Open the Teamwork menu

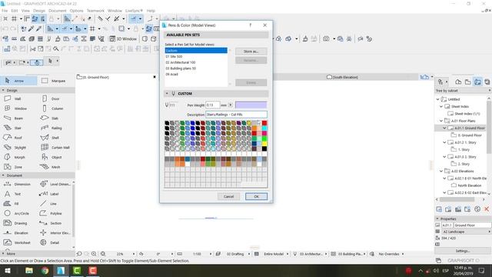95,11
